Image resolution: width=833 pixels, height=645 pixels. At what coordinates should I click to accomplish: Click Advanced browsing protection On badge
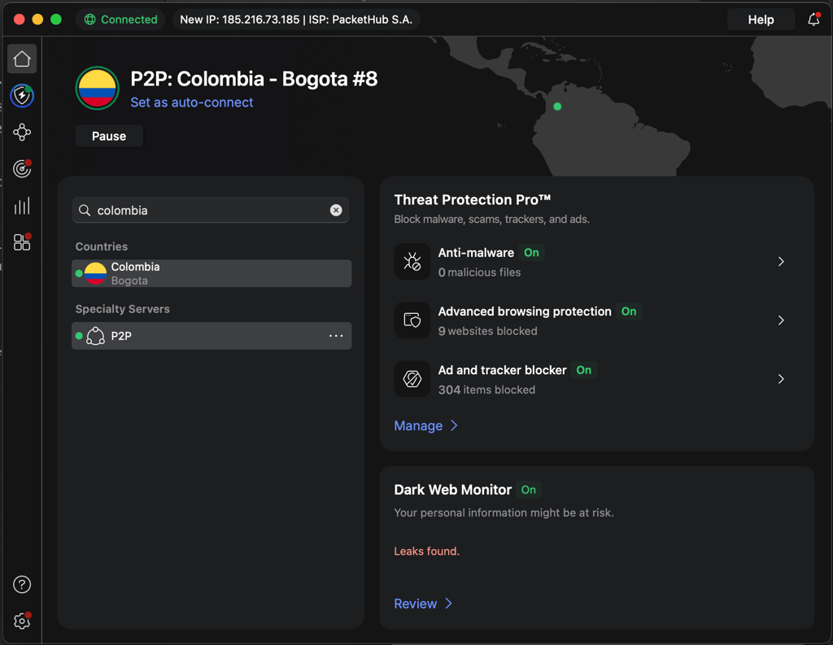[x=629, y=312]
